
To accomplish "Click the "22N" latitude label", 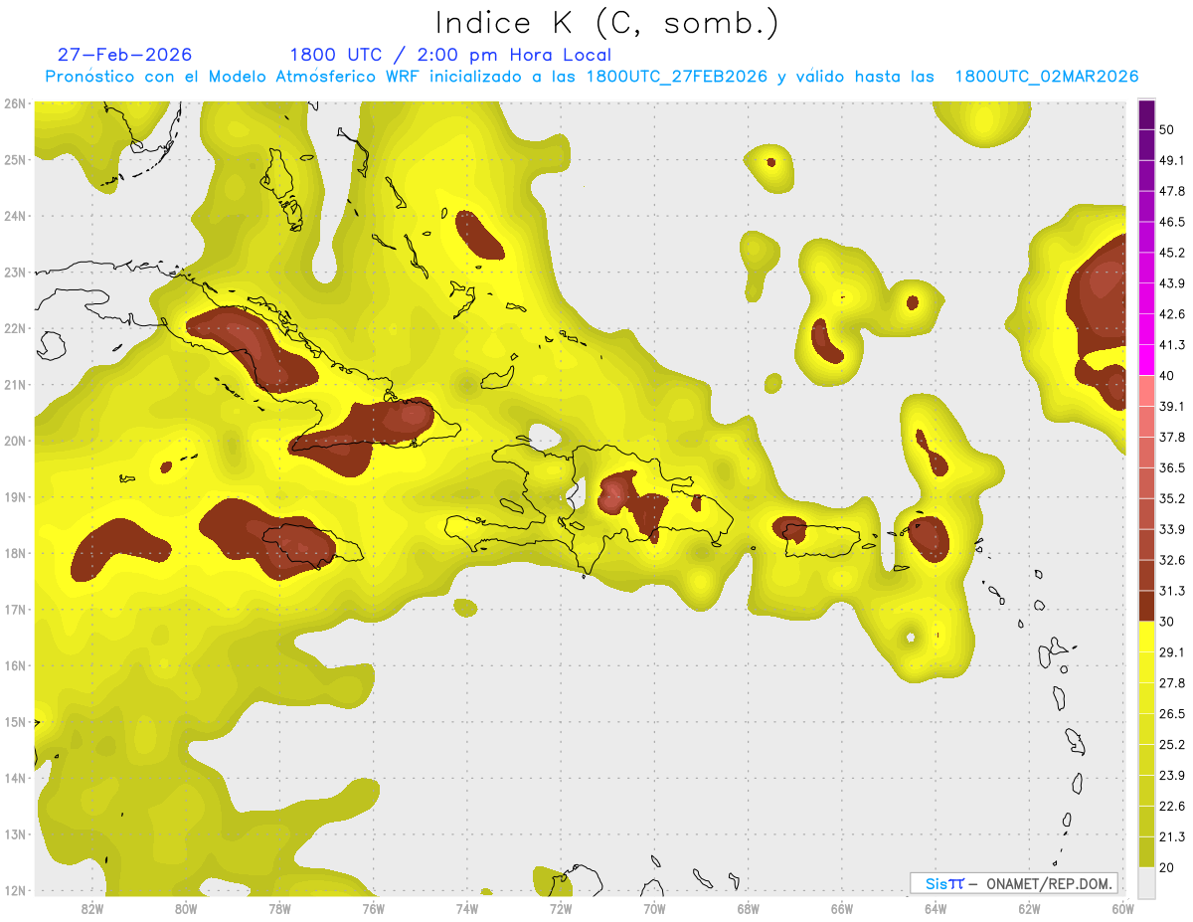I will click(16, 328).
